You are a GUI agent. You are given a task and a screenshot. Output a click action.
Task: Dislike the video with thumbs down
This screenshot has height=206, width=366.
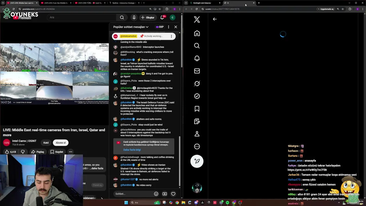tap(23, 152)
